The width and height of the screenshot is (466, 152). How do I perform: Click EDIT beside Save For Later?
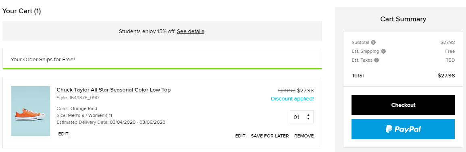click(x=240, y=136)
